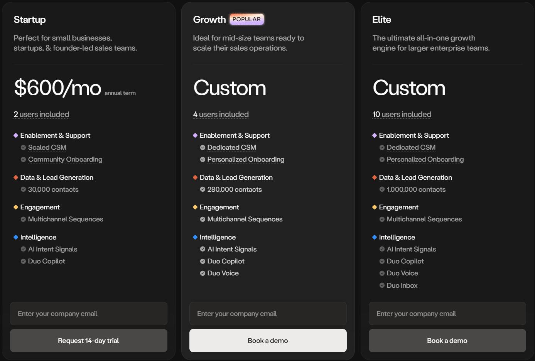Click the checkmark icon beside AI Intent Signals in Growth
The width and height of the screenshot is (535, 361).
[202, 249]
